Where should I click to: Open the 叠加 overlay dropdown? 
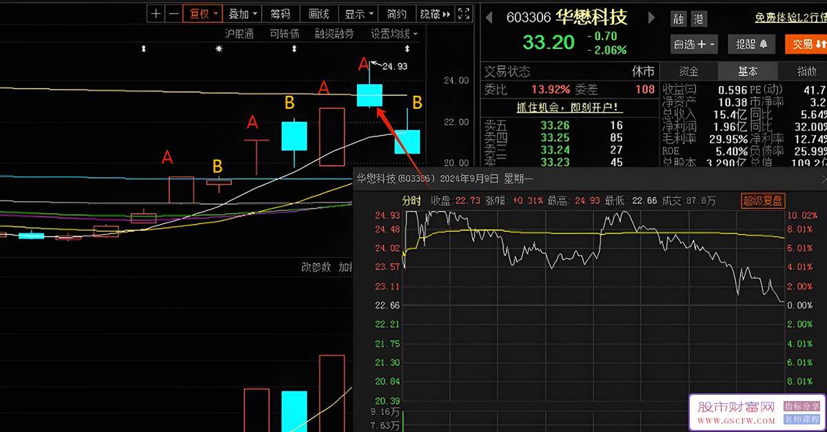click(243, 13)
